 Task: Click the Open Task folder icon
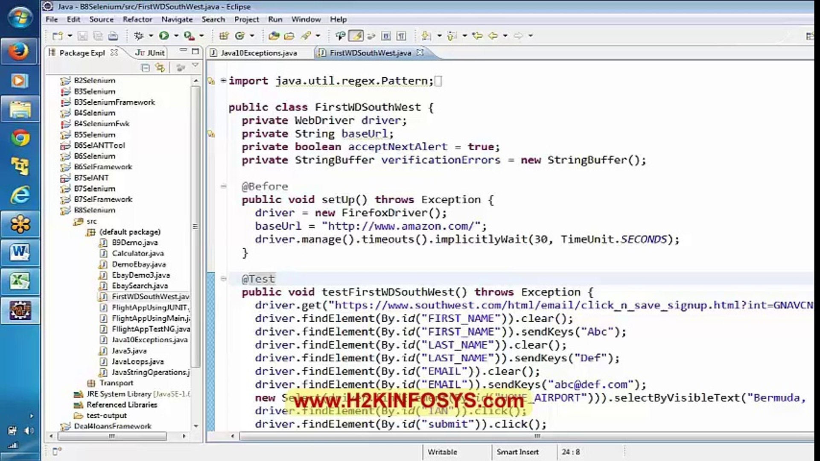[x=289, y=36]
